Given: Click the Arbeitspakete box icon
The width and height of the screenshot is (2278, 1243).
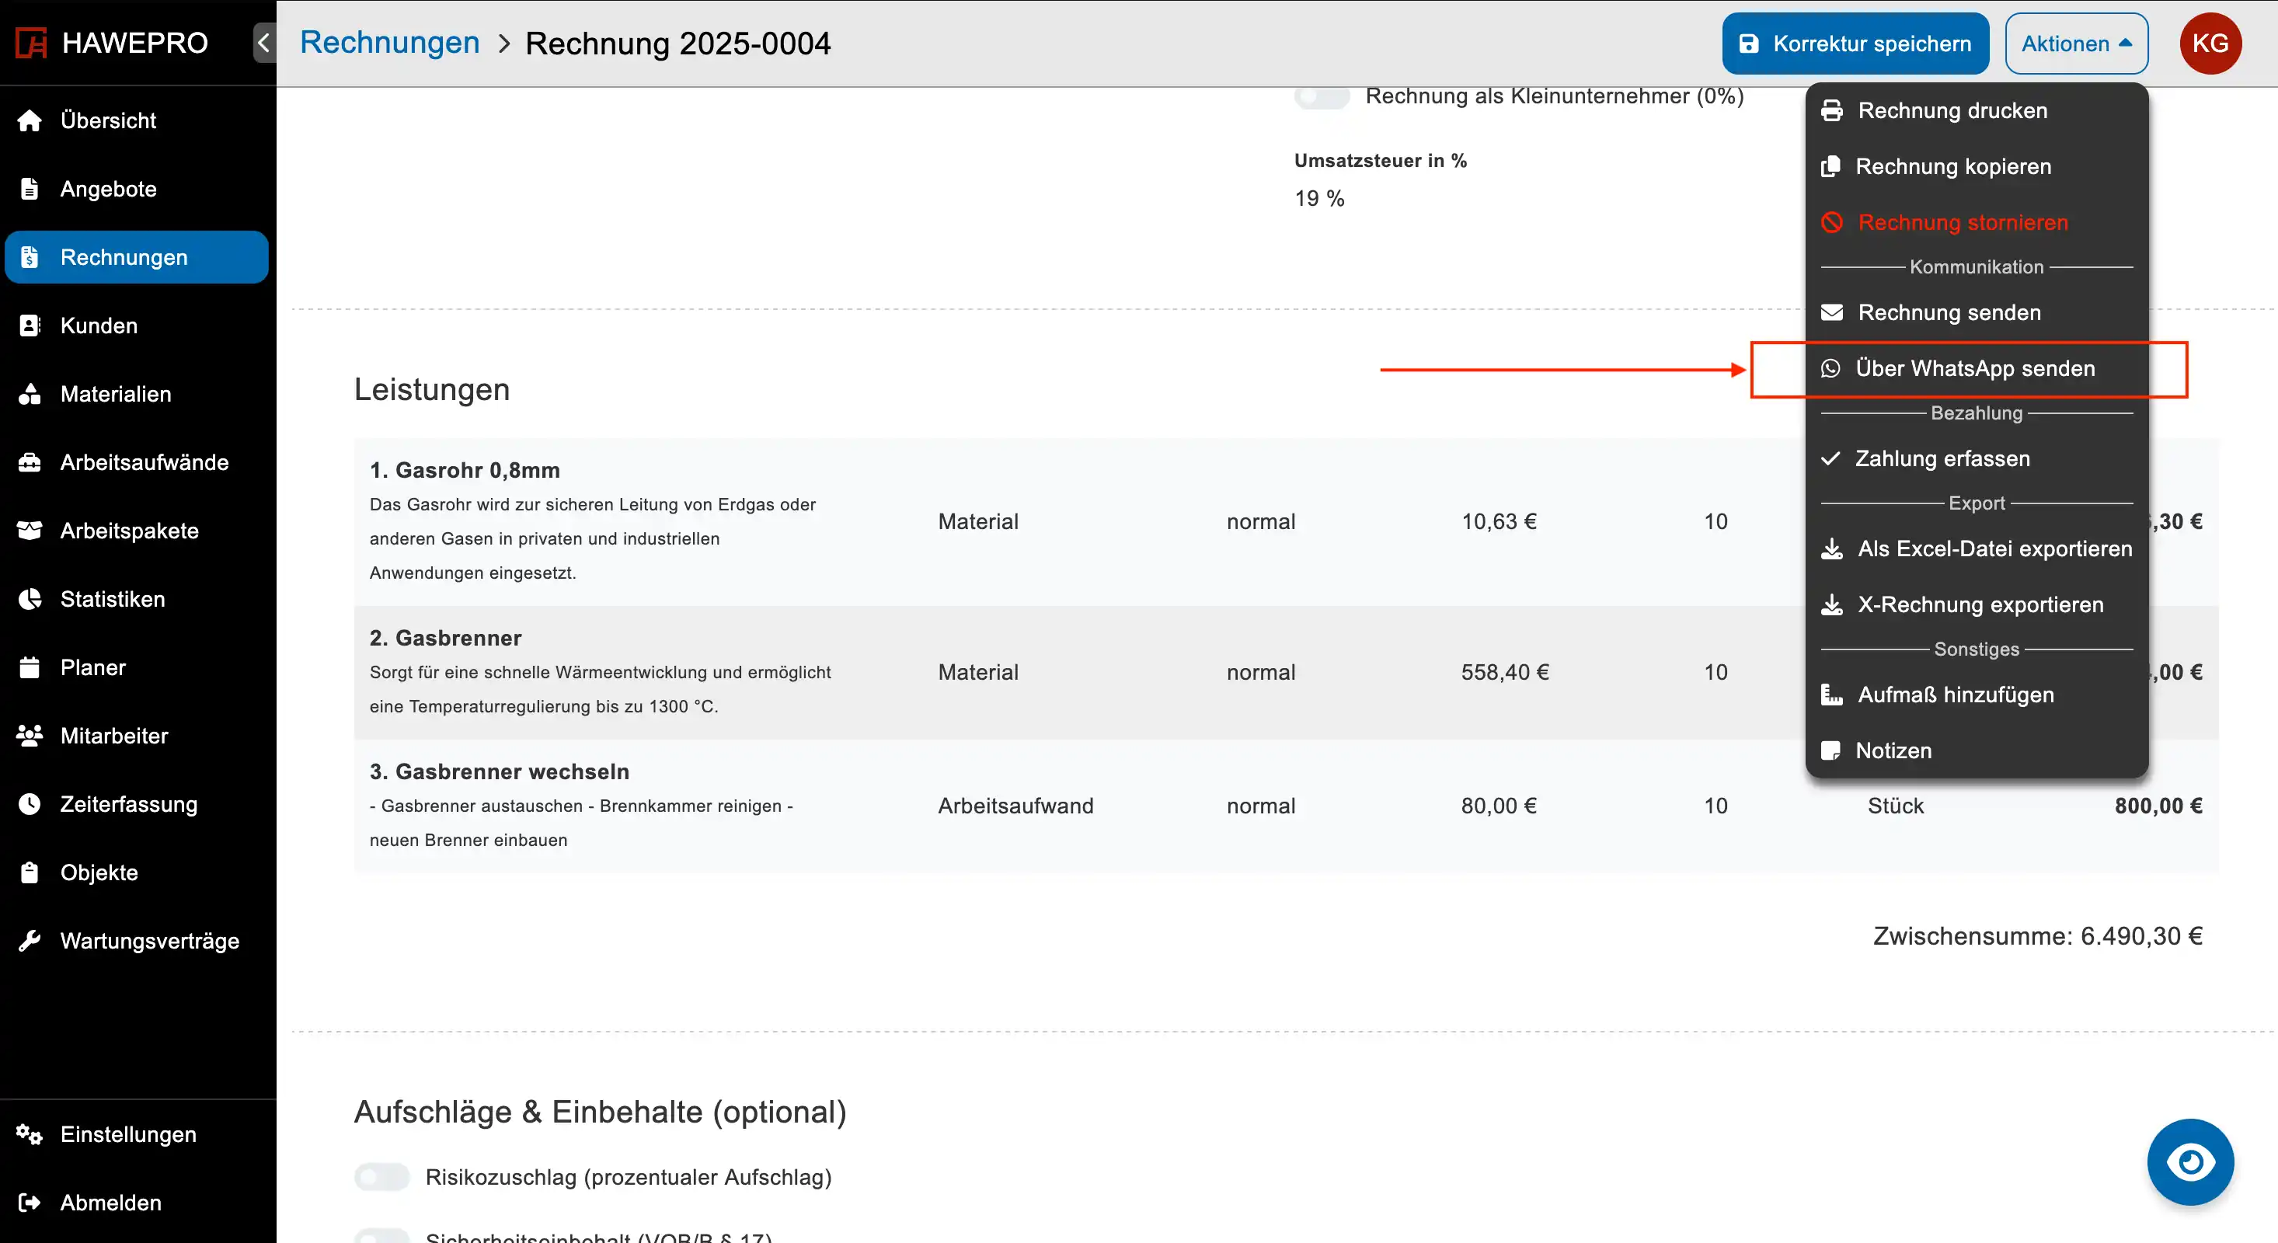Looking at the screenshot, I should [x=30, y=531].
